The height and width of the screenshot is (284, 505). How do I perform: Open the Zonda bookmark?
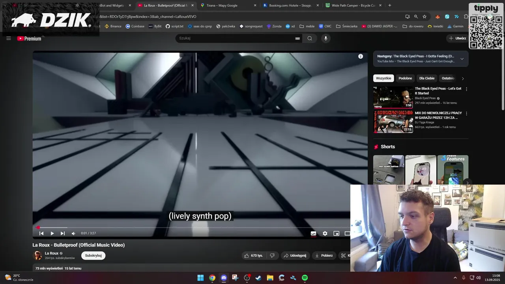(x=274, y=26)
